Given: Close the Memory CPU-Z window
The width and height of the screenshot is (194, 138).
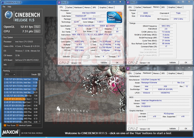Looking at the screenshot, I should [x=189, y=2].
